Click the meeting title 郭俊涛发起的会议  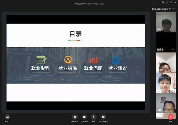point(161,9)
